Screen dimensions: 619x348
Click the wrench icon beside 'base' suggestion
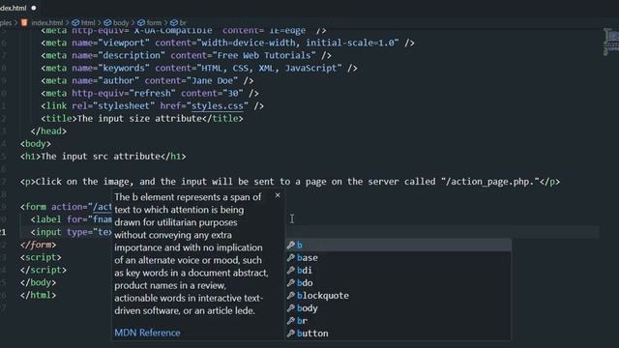pos(291,258)
